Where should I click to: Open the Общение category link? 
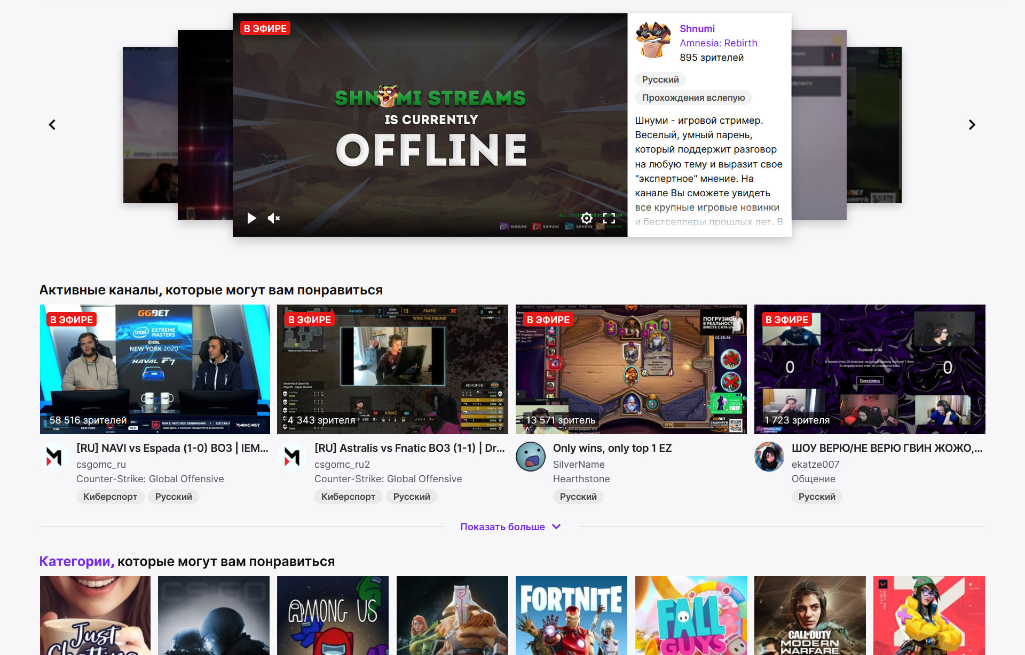tap(814, 479)
